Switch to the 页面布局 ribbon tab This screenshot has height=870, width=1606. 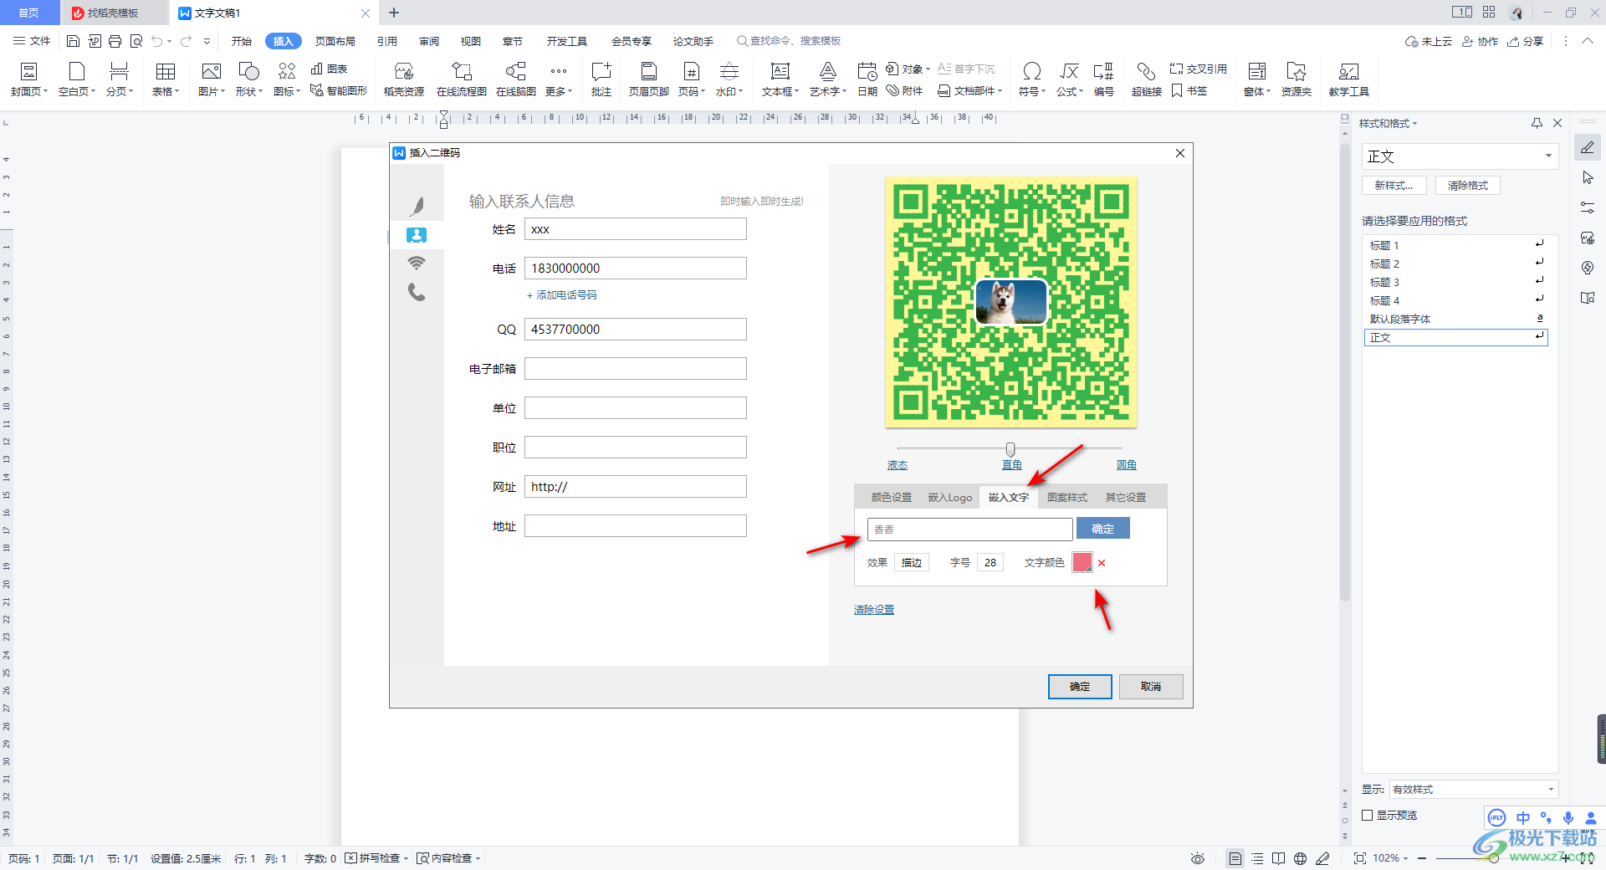click(335, 41)
